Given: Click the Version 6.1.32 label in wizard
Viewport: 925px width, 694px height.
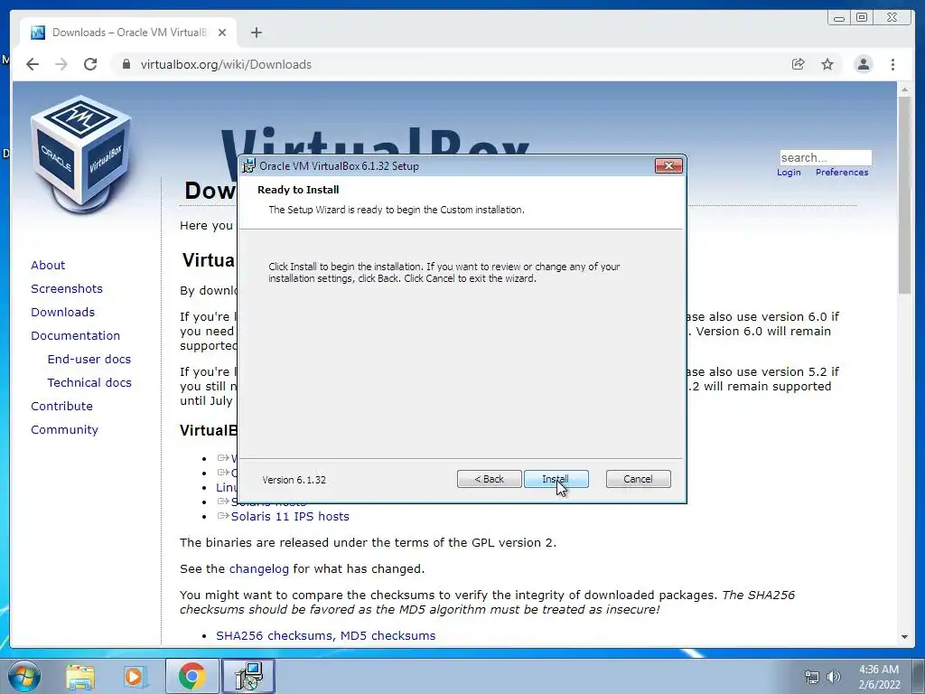Looking at the screenshot, I should [294, 480].
